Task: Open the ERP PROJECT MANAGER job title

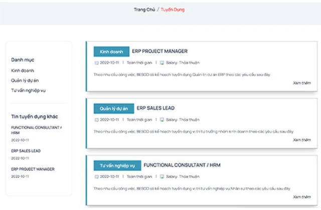Action: click(159, 51)
